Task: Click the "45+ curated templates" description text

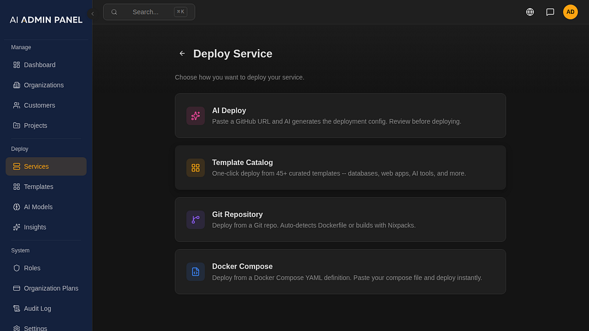Action: (x=339, y=173)
